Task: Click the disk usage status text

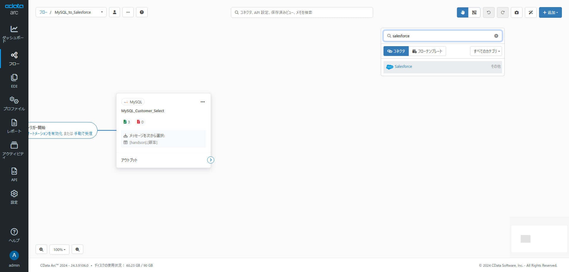Action: coord(124,265)
